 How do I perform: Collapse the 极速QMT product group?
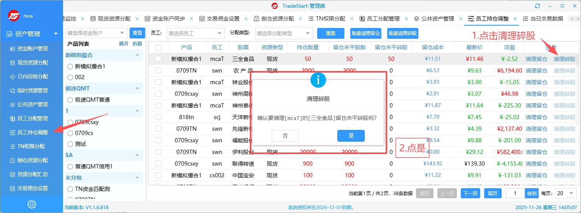click(137, 89)
